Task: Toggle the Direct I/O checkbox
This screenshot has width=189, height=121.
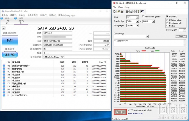Action: (x=167, y=17)
